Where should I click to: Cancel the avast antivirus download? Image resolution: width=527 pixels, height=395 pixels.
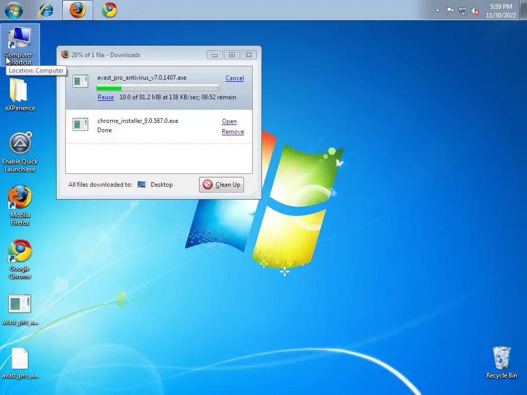point(235,78)
